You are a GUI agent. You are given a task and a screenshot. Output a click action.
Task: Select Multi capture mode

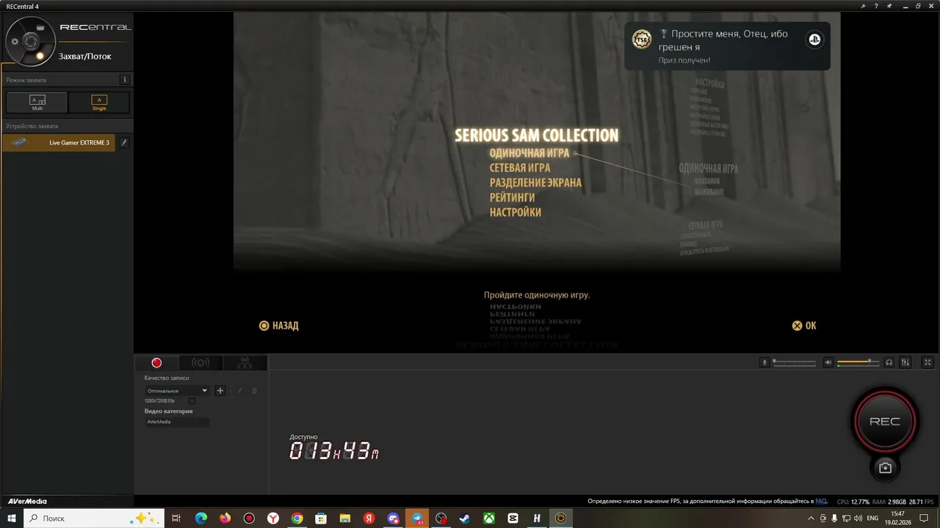(37, 103)
